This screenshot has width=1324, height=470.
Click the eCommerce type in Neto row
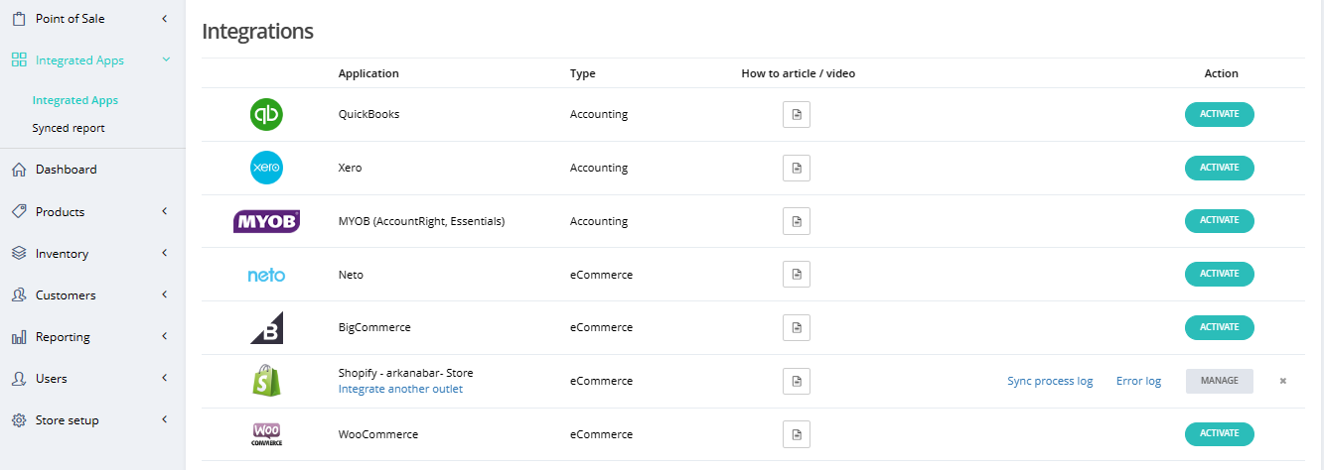[x=601, y=275]
